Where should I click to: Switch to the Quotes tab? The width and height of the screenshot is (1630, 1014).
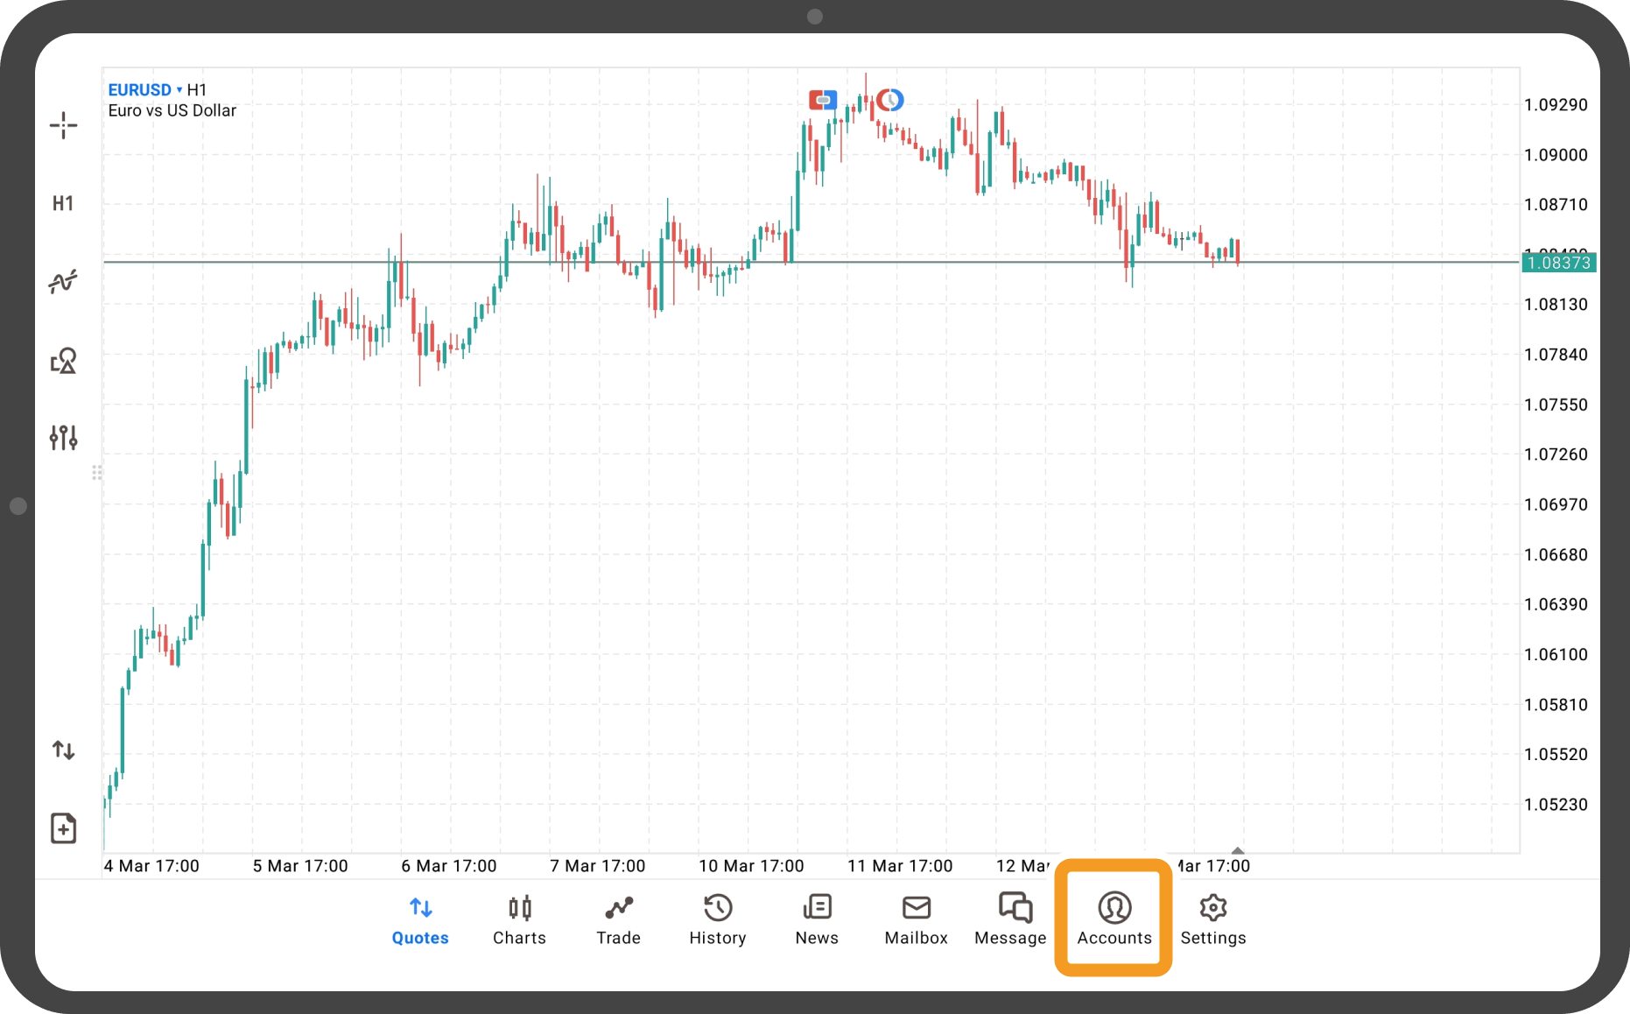tap(420, 919)
